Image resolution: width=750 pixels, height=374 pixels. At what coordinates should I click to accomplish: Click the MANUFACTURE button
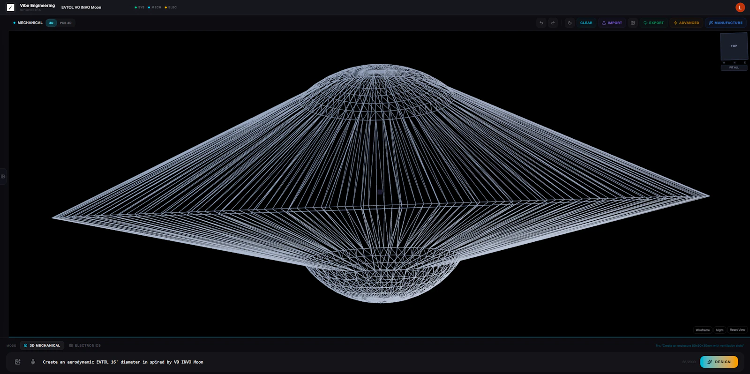[726, 22]
